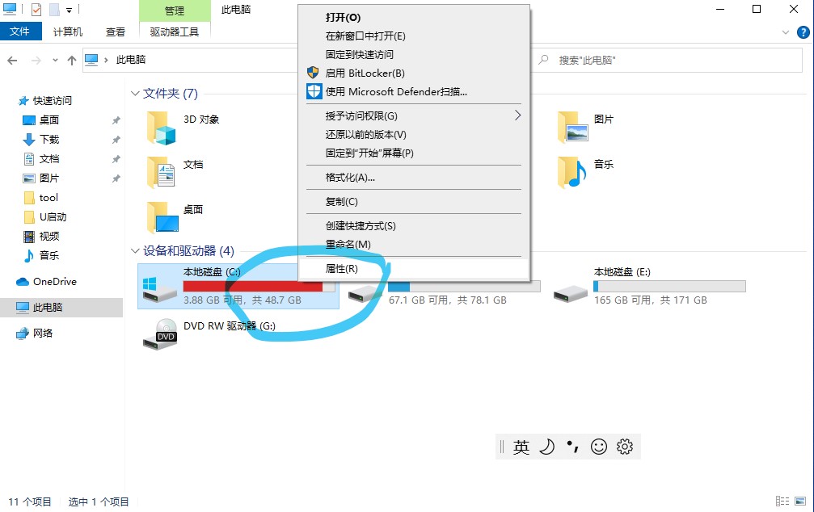Click the Help question mark button
Viewport: 814px width, 512px height.
point(805,31)
